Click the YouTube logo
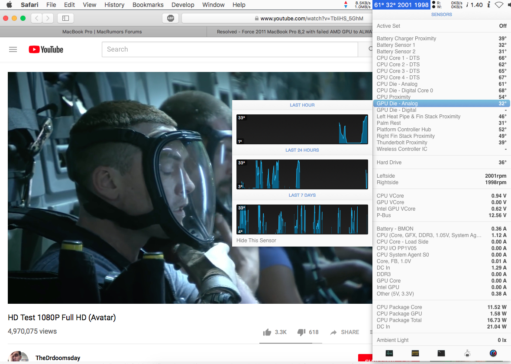The height and width of the screenshot is (364, 511). [x=46, y=49]
